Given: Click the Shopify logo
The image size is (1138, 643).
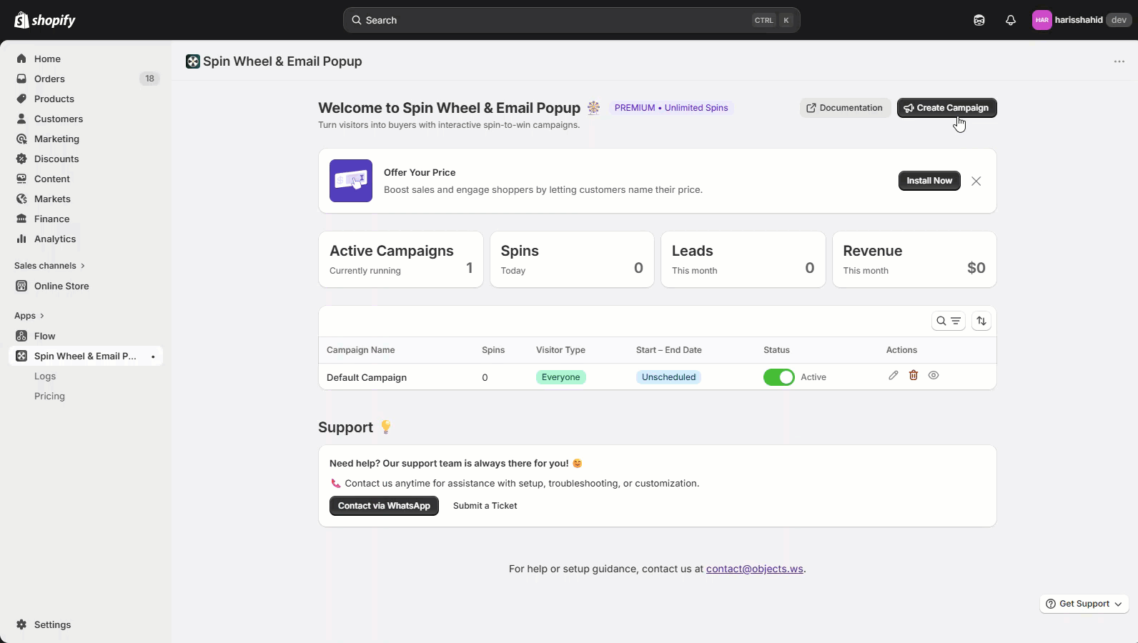Looking at the screenshot, I should (x=44, y=20).
